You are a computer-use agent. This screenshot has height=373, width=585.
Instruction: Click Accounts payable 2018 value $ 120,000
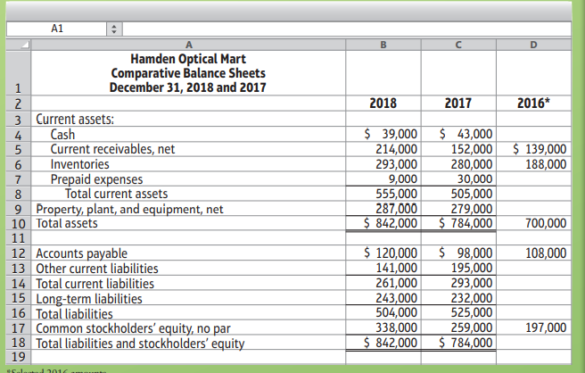[383, 253]
